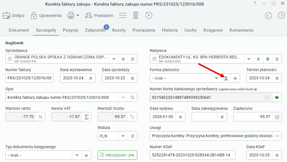Clear the Data wystawienia date

(x=91, y=78)
